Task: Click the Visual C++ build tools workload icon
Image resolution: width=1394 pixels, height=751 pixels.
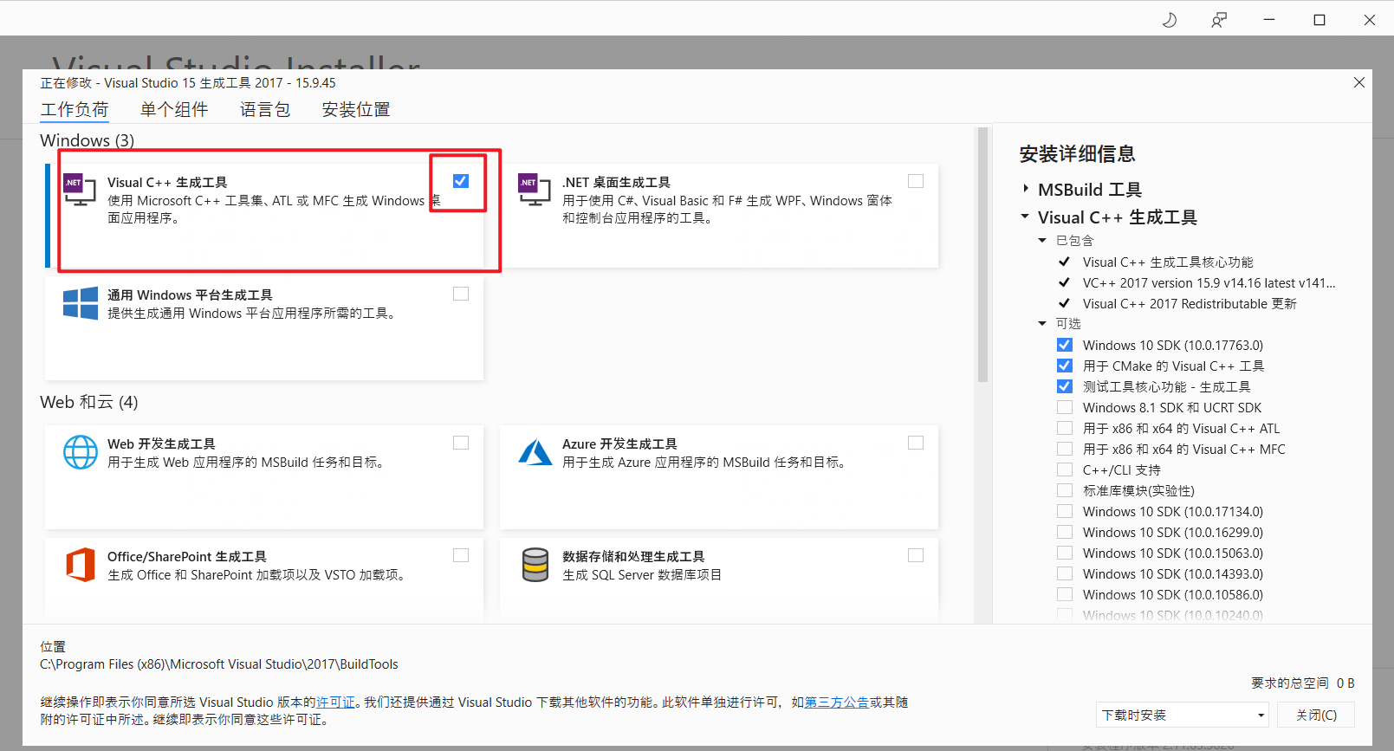Action: point(80,190)
